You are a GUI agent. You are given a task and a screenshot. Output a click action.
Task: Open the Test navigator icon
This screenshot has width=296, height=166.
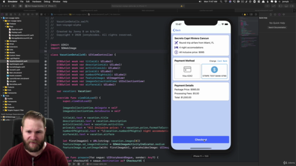24,14
